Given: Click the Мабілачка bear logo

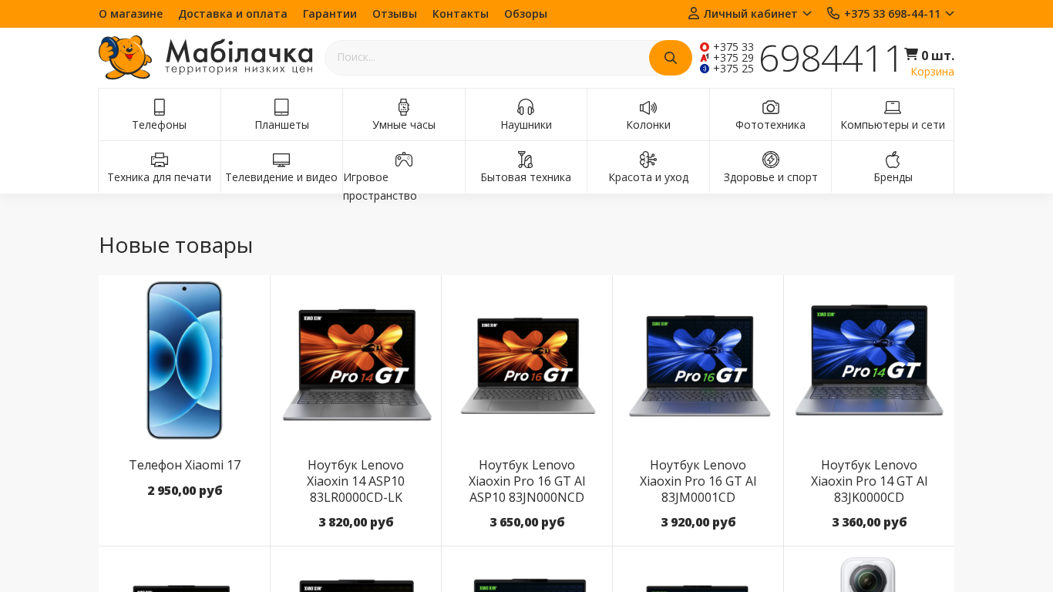Looking at the screenshot, I should 125,57.
